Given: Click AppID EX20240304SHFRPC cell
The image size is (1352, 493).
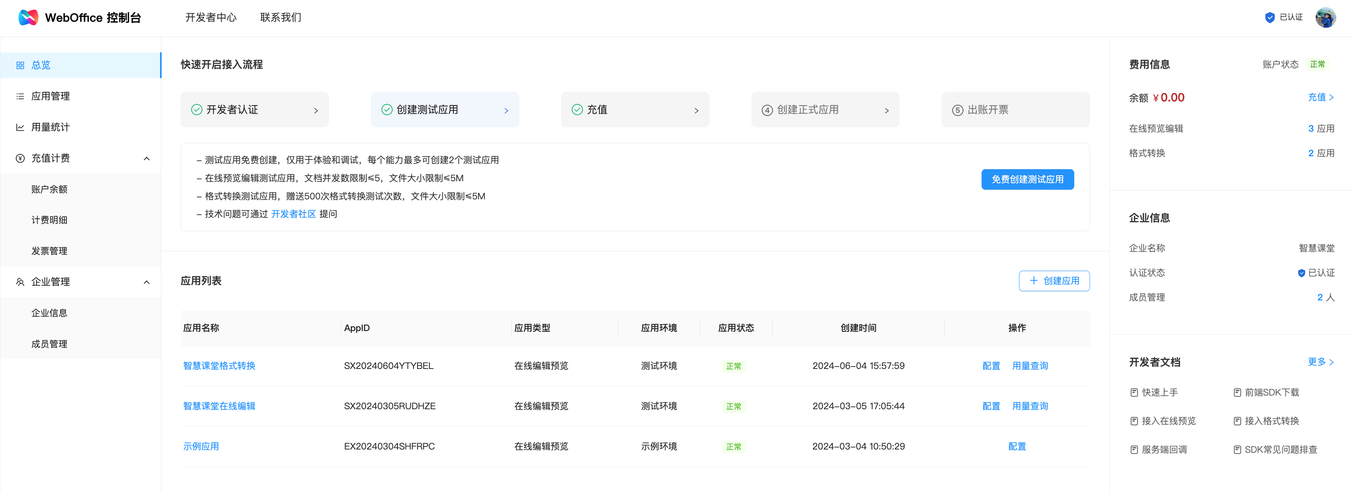Looking at the screenshot, I should (389, 446).
